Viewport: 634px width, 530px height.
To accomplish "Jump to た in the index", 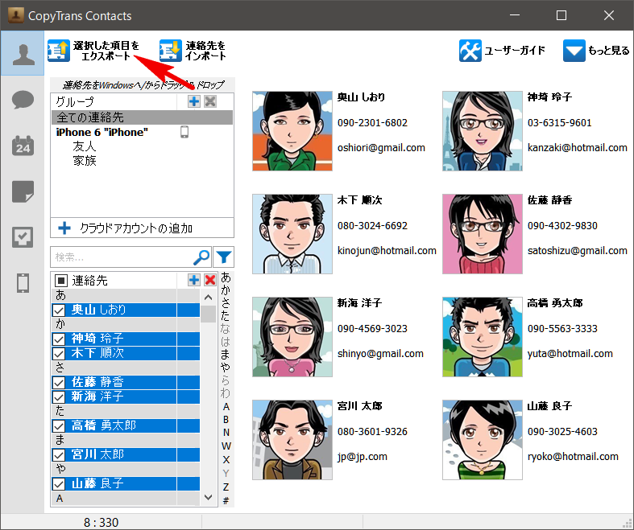I will [226, 316].
